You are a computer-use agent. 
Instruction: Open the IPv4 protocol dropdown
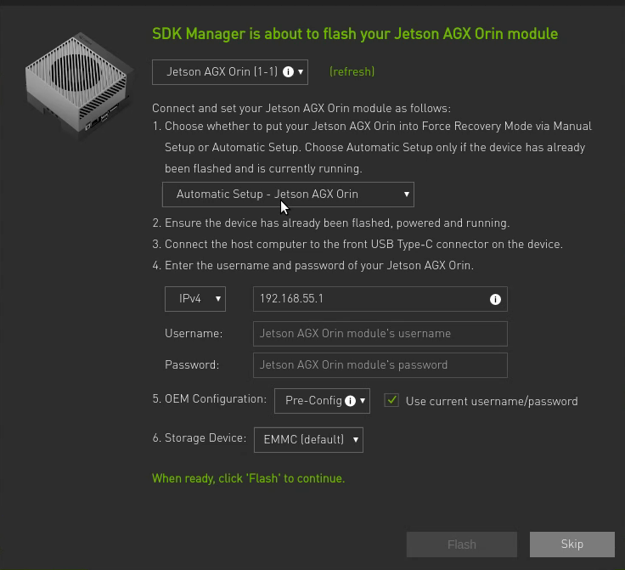click(x=195, y=299)
